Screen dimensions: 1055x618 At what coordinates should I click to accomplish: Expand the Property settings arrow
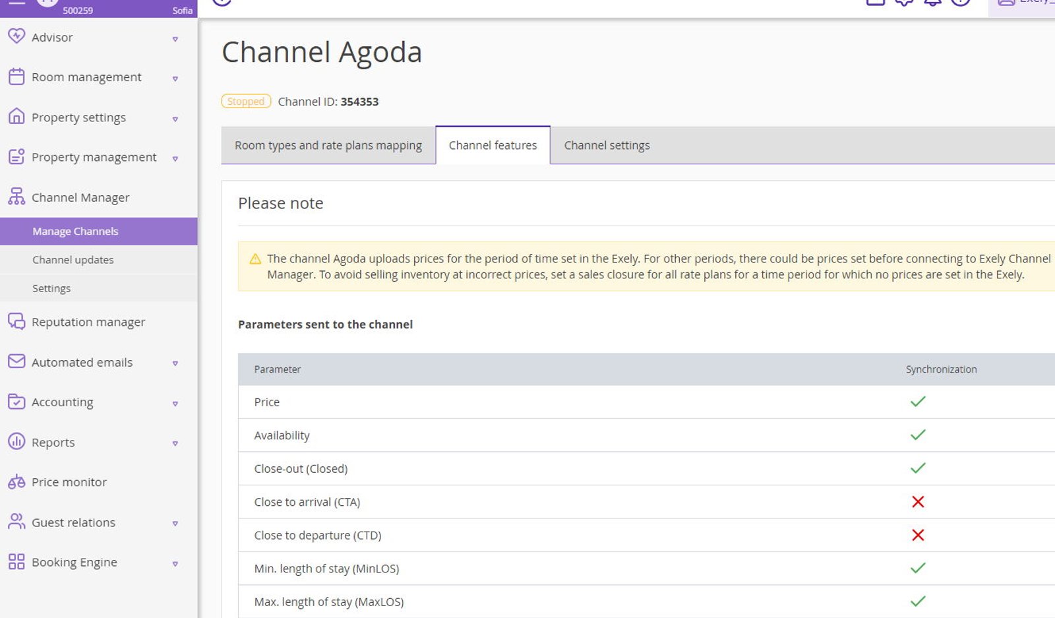coord(175,119)
